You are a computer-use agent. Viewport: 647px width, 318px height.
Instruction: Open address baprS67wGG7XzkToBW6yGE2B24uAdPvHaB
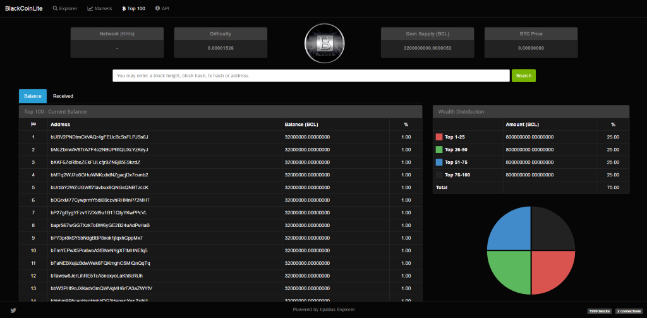[x=100, y=226]
